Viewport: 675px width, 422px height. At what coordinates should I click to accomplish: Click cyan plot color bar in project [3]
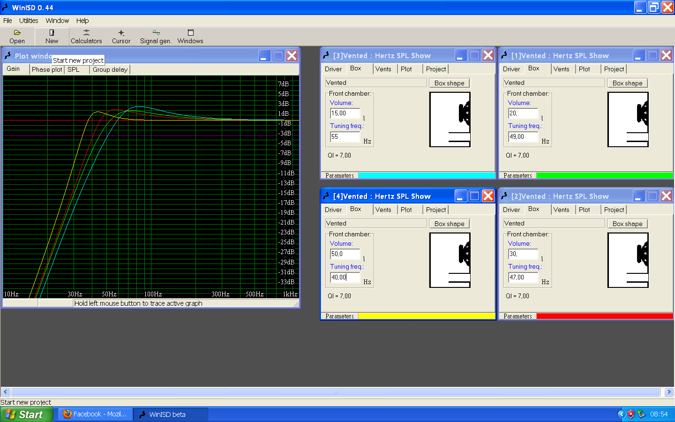pos(427,175)
